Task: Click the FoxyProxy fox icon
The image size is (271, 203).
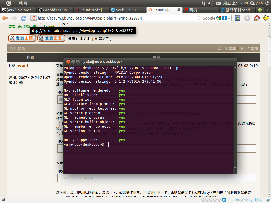Action: point(268,200)
